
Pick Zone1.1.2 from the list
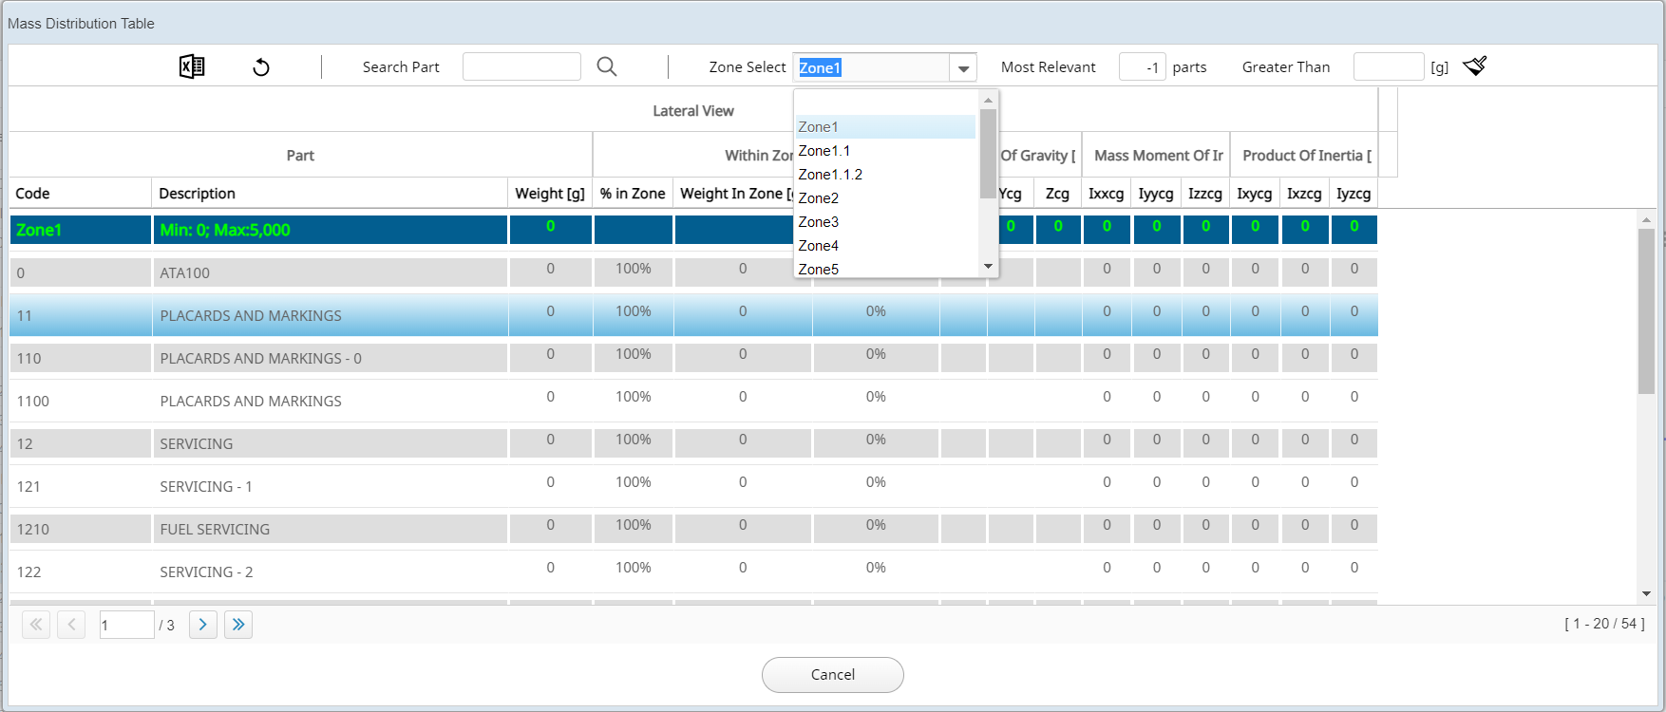830,175
